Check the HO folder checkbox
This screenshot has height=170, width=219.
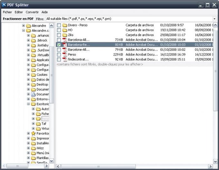pos(59,30)
